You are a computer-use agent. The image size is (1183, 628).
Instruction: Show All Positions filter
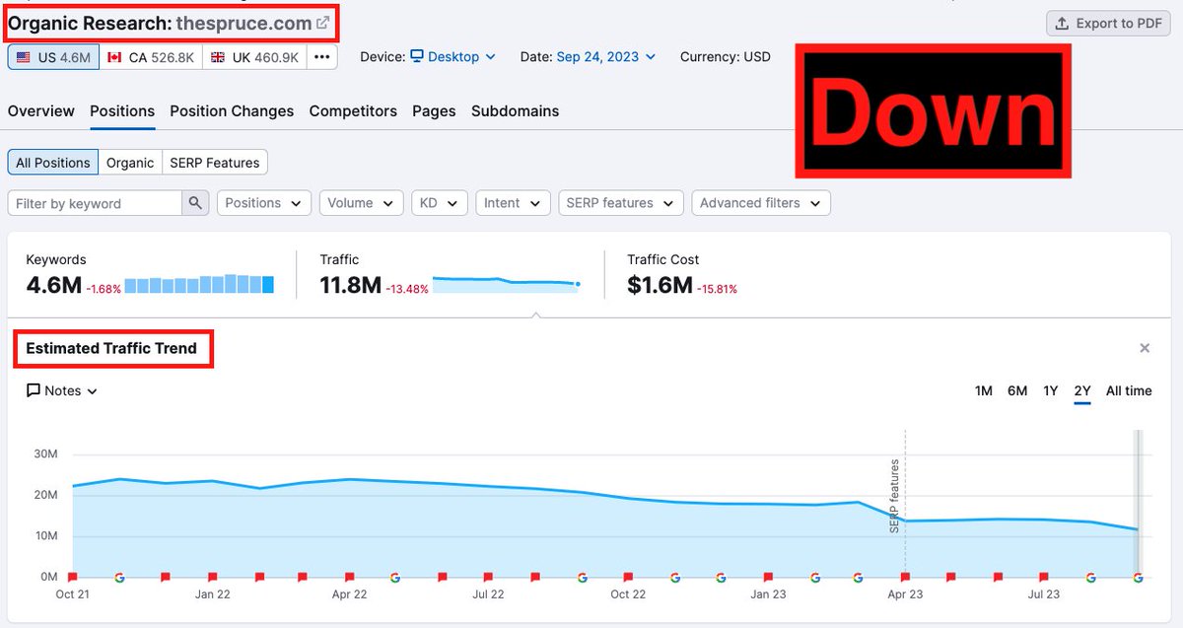click(53, 163)
